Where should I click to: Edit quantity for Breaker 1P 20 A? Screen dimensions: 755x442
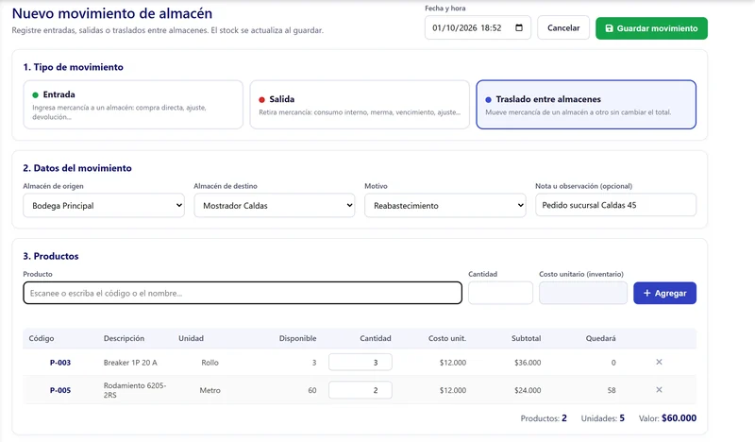(x=361, y=362)
